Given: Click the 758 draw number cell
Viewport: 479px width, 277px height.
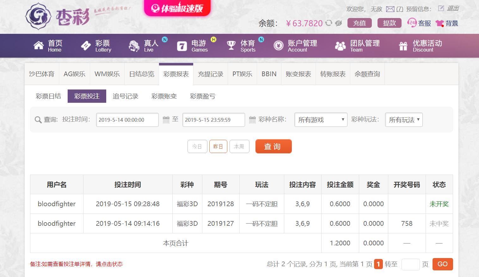Looking at the screenshot, I should (x=407, y=224).
